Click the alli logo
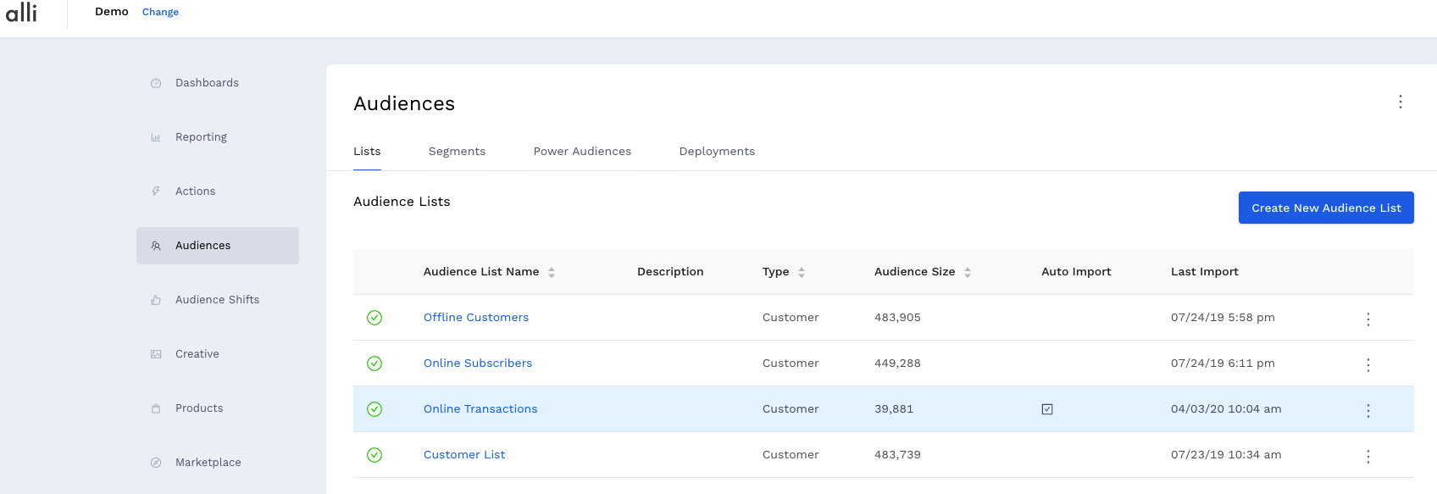The height and width of the screenshot is (494, 1437). point(22,13)
